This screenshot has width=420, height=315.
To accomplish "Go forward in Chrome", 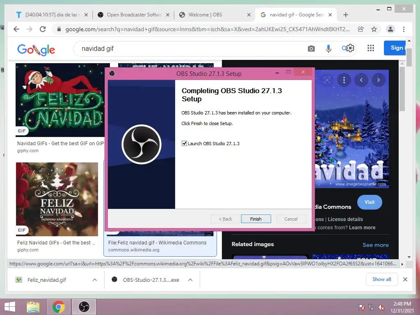I will click(x=30, y=29).
